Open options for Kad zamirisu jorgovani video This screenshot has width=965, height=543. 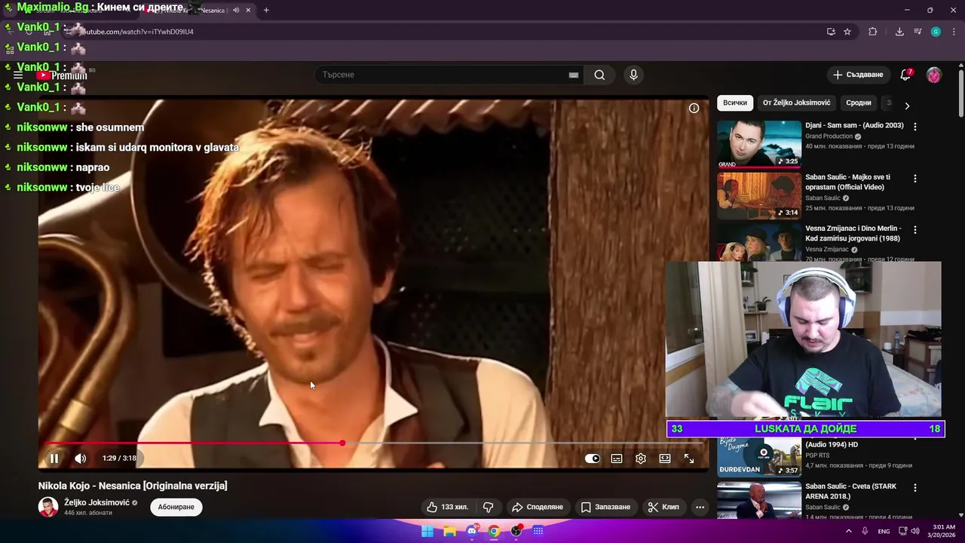[915, 229]
